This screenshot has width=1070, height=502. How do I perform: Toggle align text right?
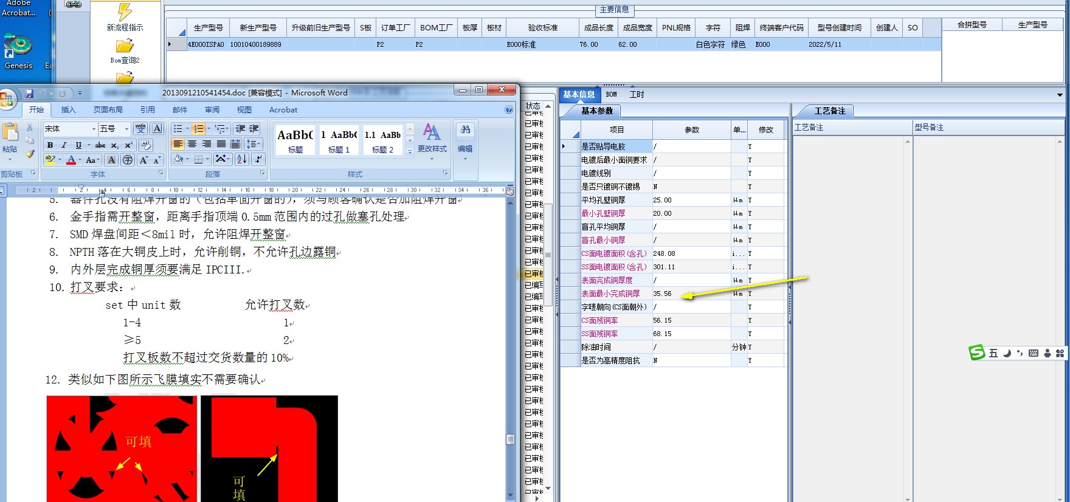point(207,144)
